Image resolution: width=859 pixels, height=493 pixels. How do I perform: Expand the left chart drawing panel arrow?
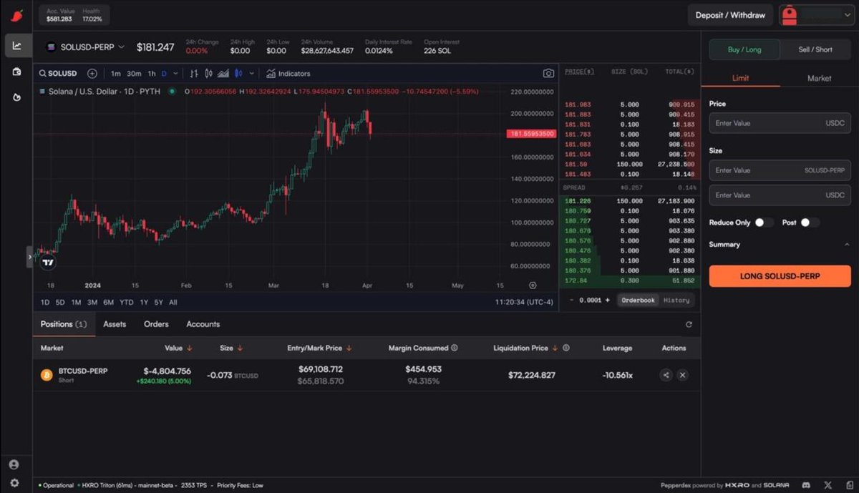[30, 256]
